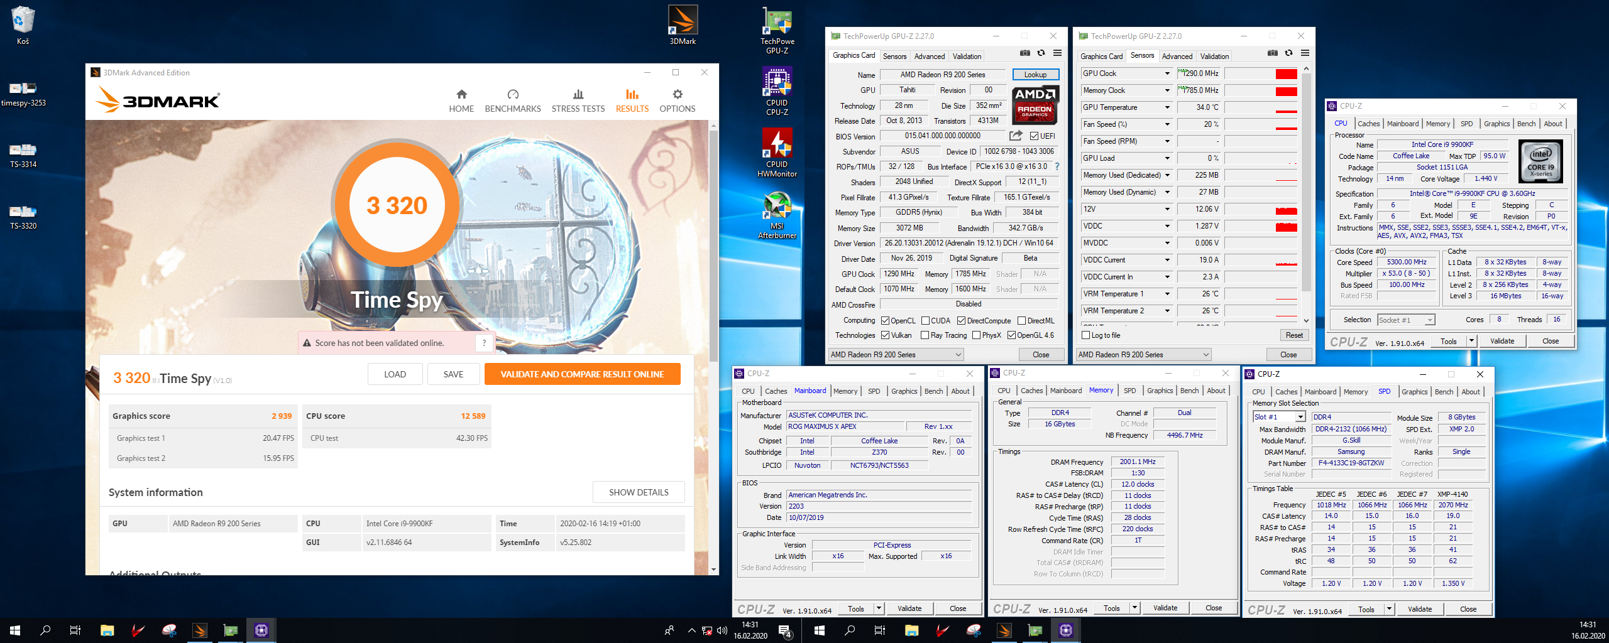This screenshot has height=643, width=1609.
Task: Open the hamburger menu in GPU-Z Graphics Card window
Action: click(x=1058, y=53)
